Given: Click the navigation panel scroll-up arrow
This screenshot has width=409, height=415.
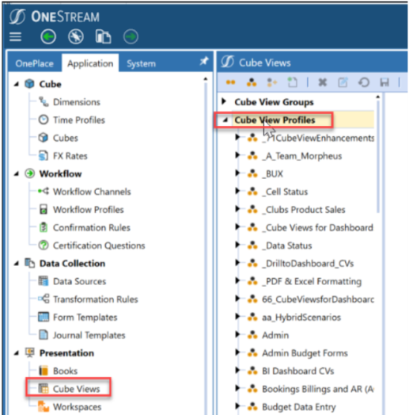Looking at the screenshot, I should coord(206,78).
